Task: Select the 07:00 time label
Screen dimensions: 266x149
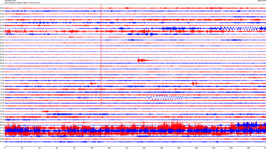Action: 2,49
